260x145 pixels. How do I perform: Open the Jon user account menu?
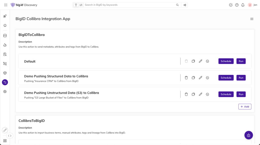click(252, 5)
